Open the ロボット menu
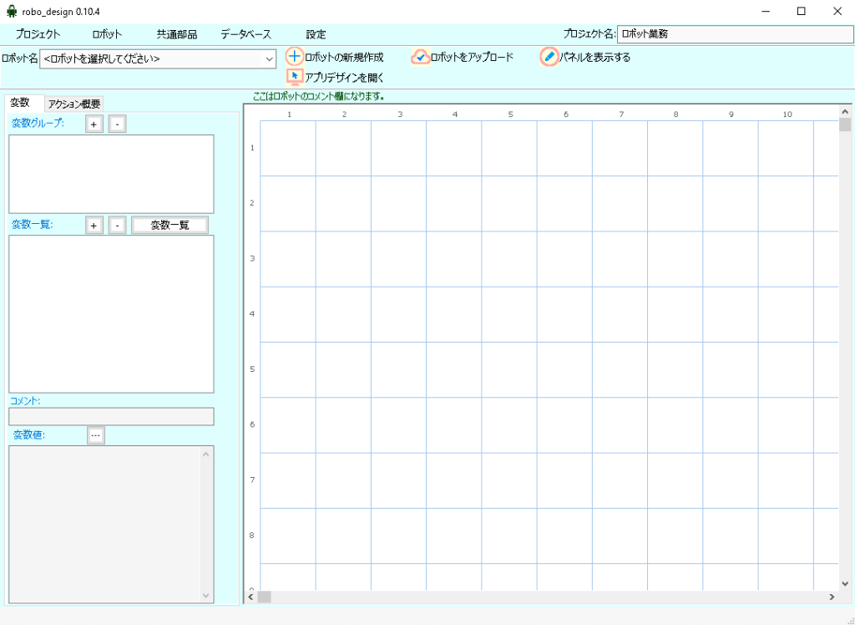Viewport: 855px width, 625px height. click(107, 34)
